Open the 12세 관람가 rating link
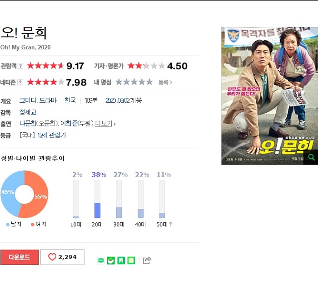The width and height of the screenshot is (318, 294). coord(52,135)
